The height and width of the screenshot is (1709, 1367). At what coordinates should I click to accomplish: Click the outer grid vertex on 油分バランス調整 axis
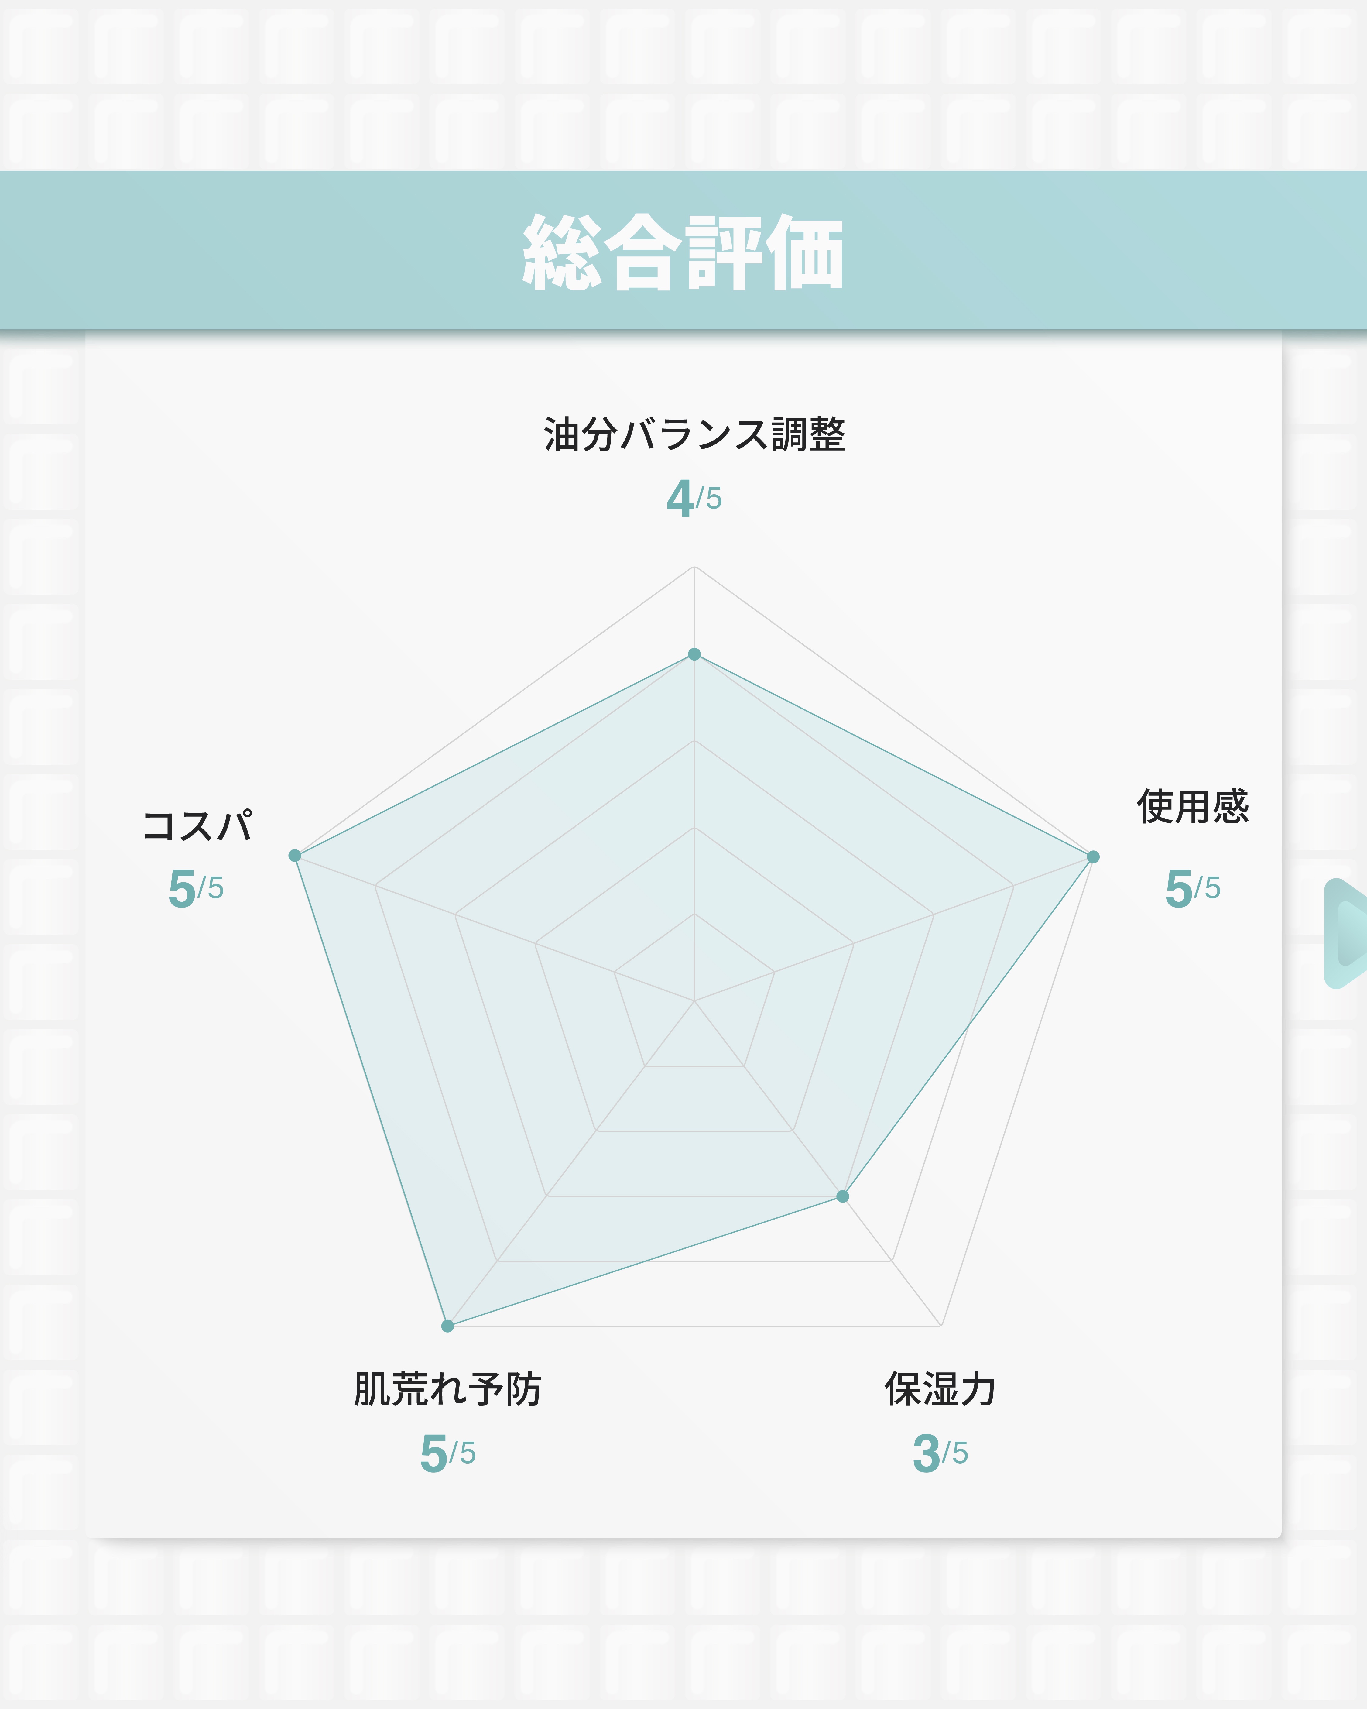pyautogui.click(x=694, y=567)
